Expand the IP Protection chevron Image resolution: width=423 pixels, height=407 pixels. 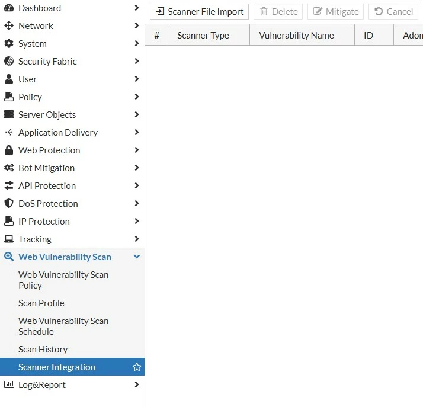coord(137,221)
